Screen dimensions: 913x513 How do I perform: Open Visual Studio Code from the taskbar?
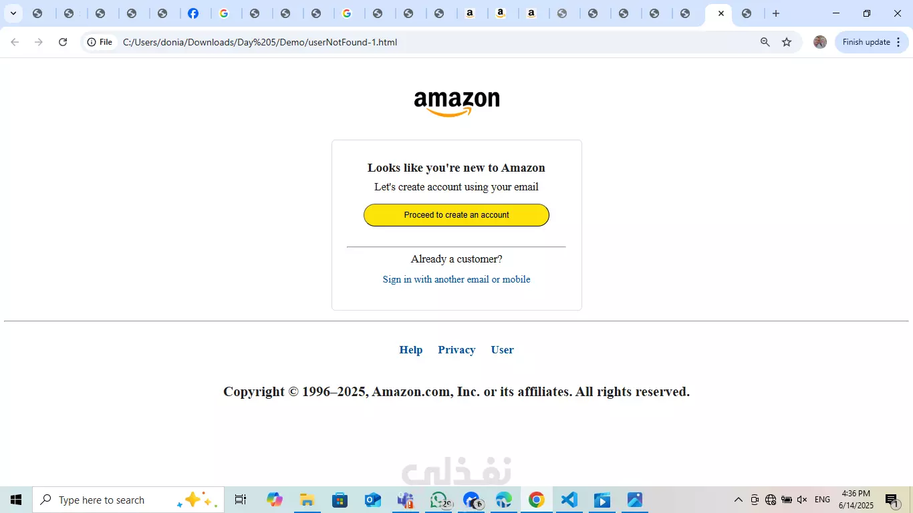[569, 500]
